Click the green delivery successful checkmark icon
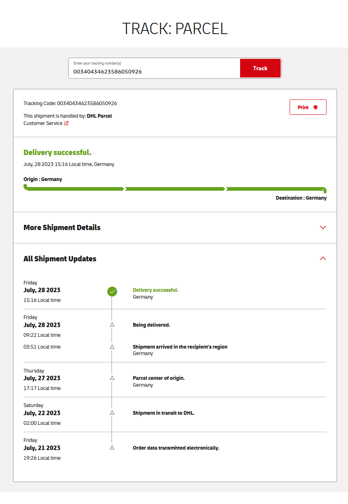348x504 pixels. click(x=112, y=291)
